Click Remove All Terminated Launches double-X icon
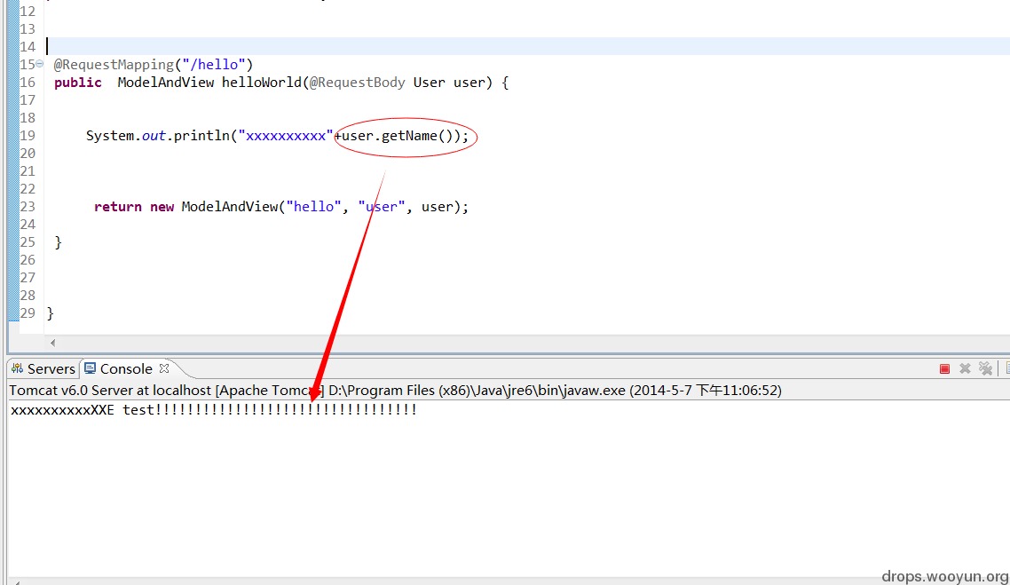The height and width of the screenshot is (585, 1010). [985, 368]
